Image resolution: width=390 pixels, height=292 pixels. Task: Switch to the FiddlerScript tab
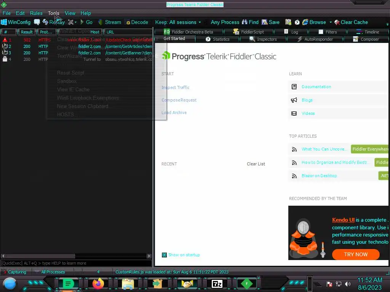coord(249,32)
